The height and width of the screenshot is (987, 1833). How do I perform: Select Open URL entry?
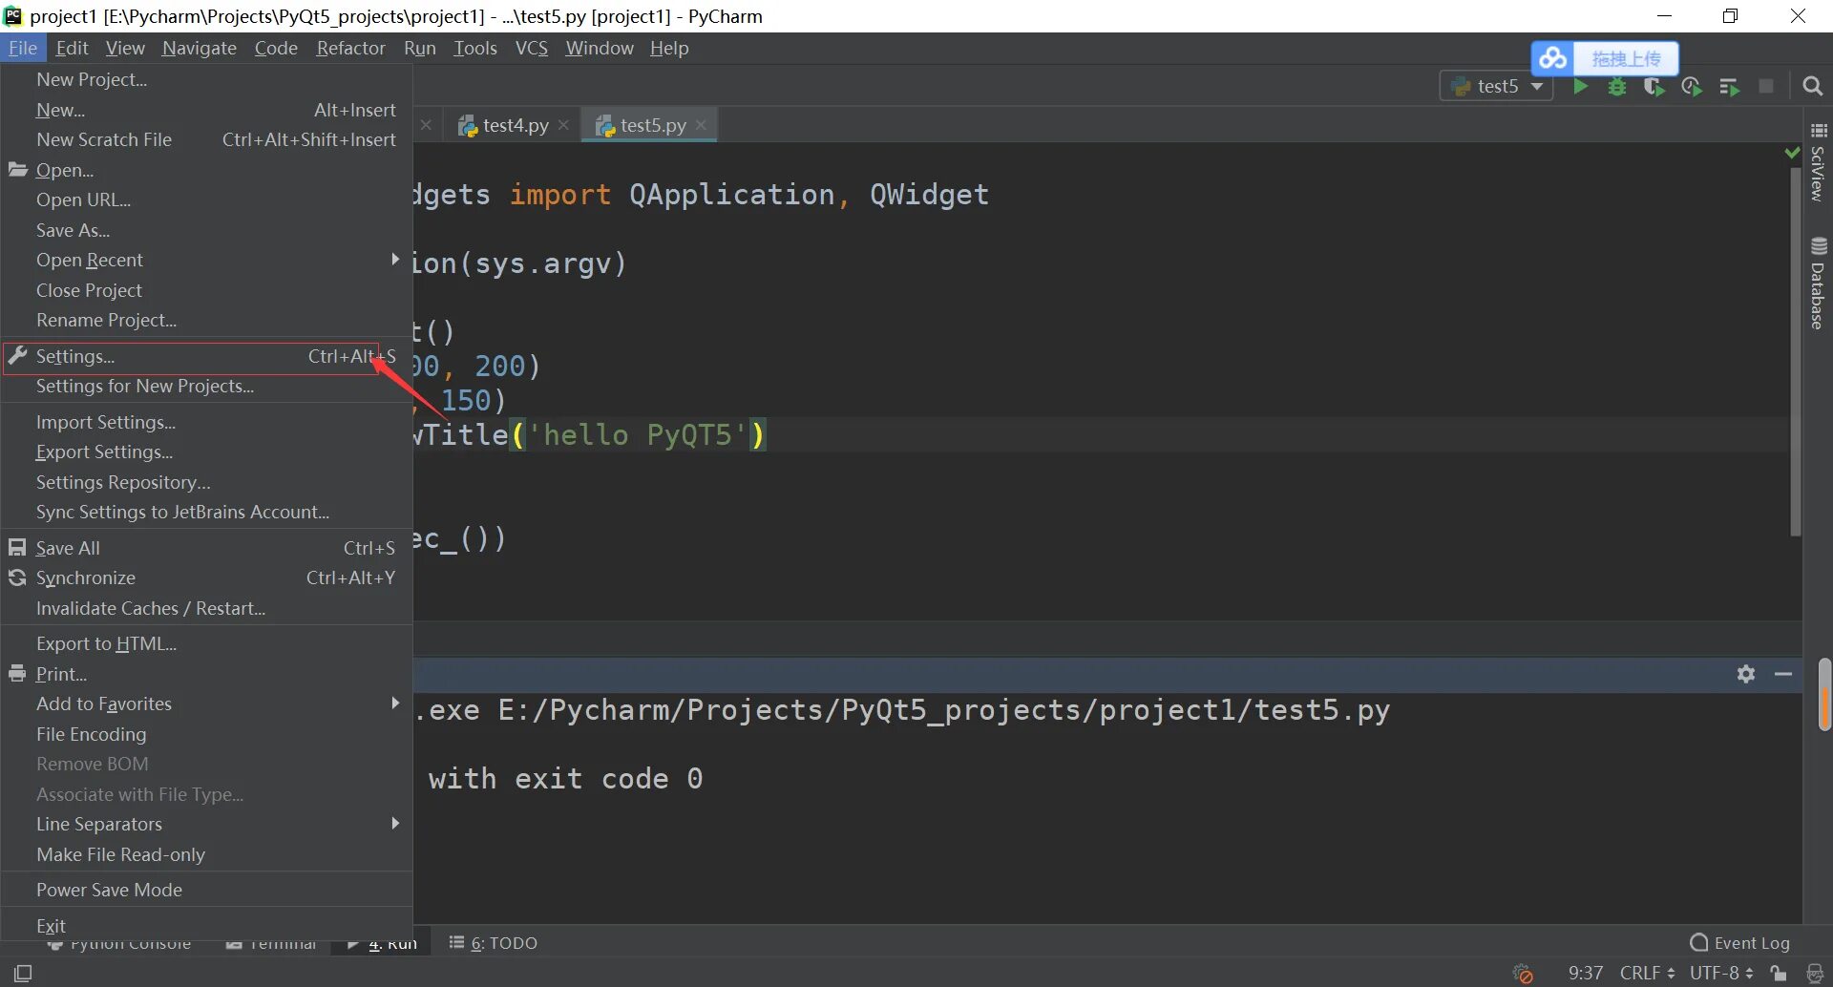click(x=206, y=199)
